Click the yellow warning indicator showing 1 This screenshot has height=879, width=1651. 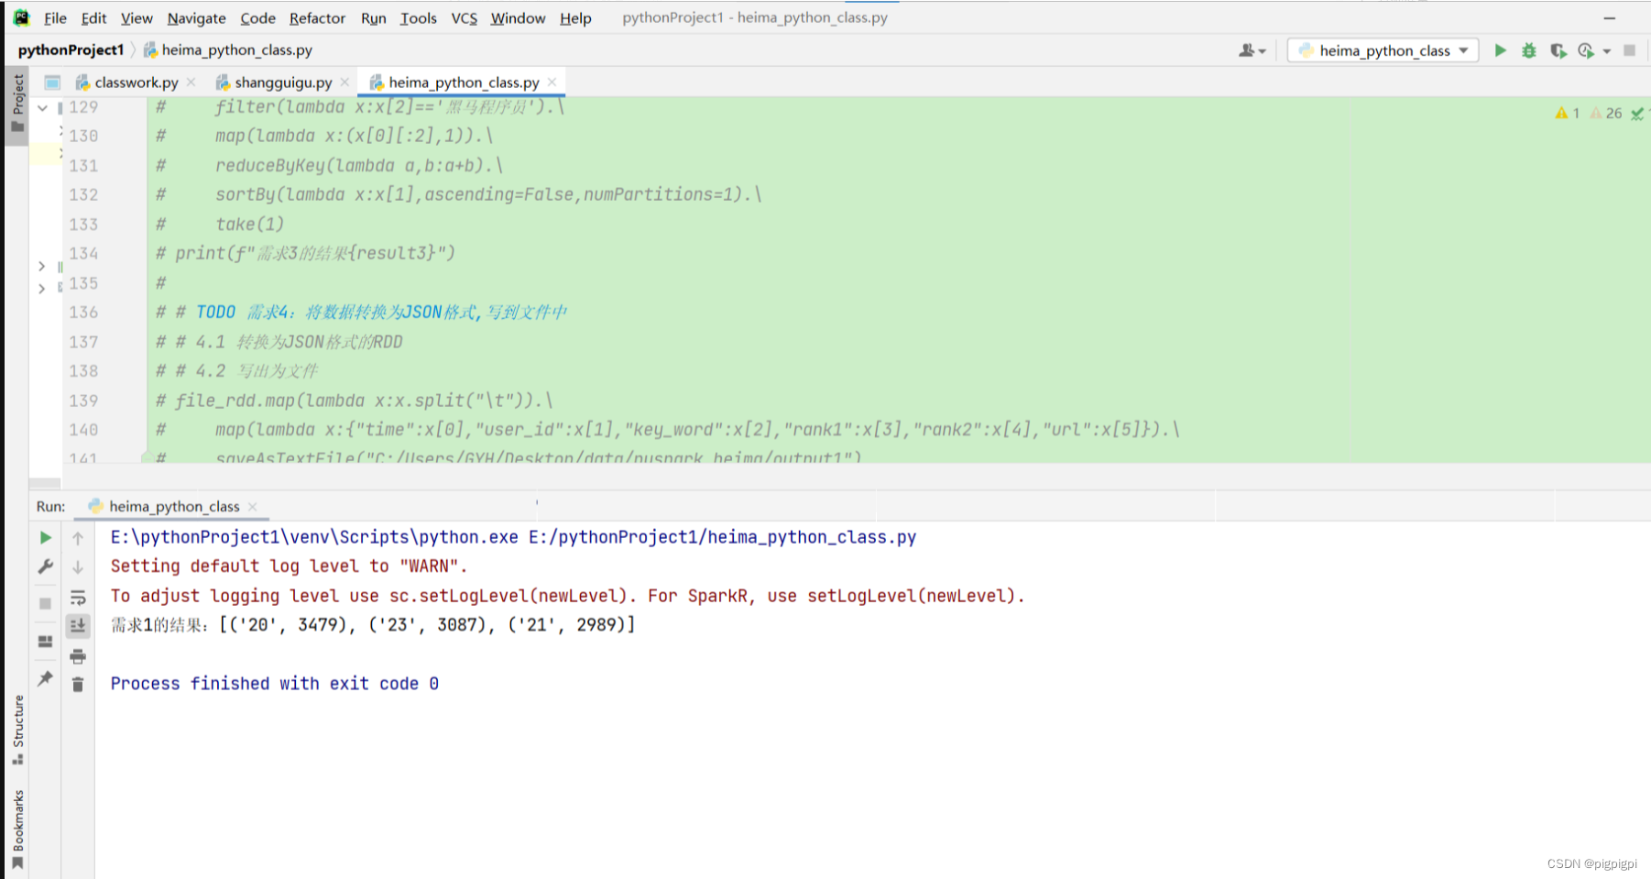pyautogui.click(x=1567, y=113)
